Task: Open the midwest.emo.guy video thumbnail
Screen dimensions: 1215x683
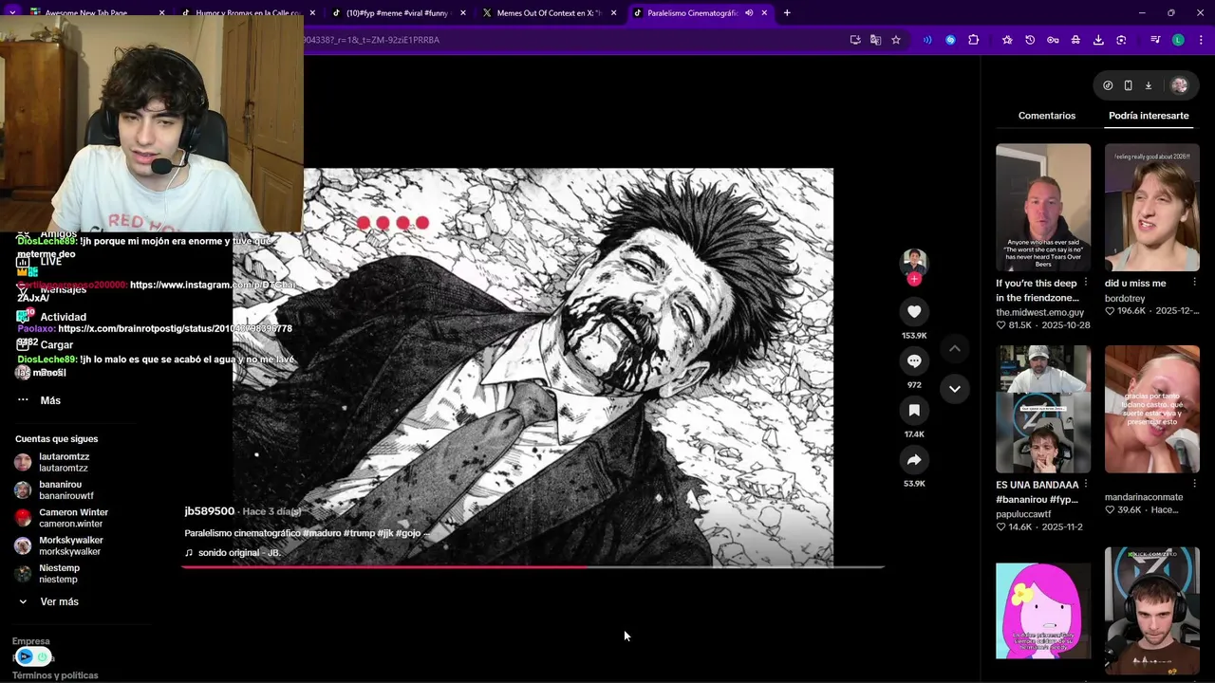Action: tap(1043, 208)
